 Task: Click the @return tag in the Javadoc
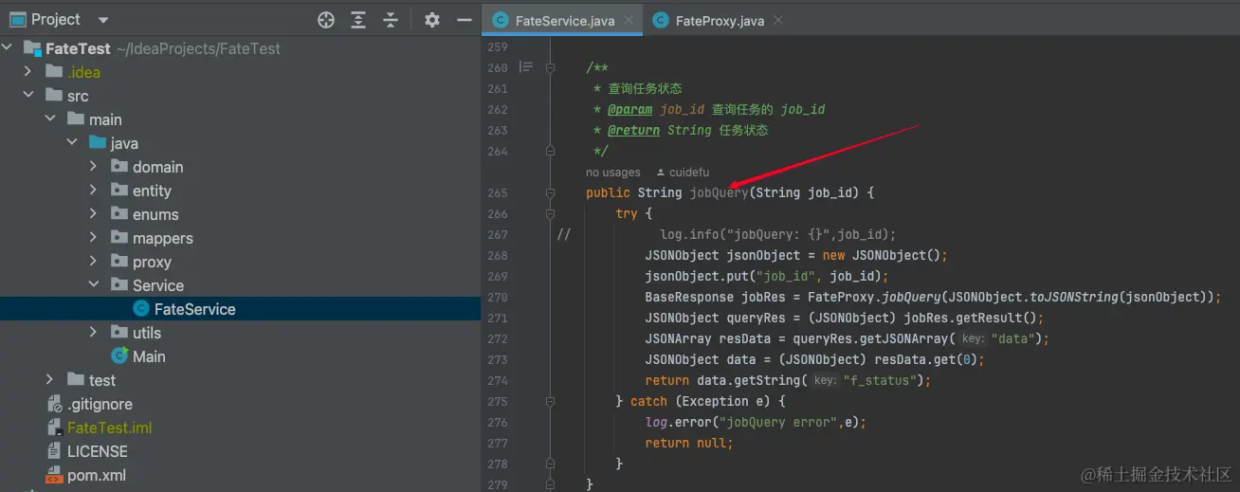point(633,130)
